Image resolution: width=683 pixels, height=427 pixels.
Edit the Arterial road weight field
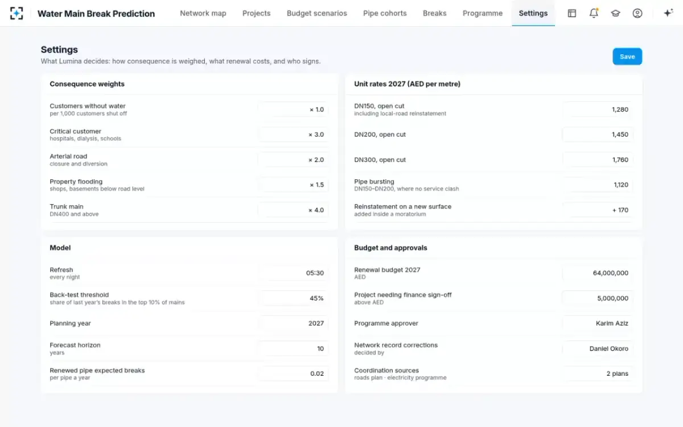pyautogui.click(x=293, y=159)
